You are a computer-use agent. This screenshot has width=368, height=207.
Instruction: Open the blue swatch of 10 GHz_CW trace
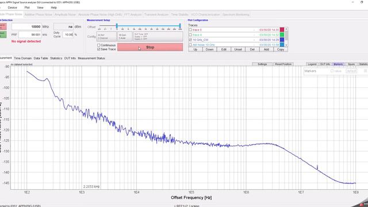pos(282,40)
